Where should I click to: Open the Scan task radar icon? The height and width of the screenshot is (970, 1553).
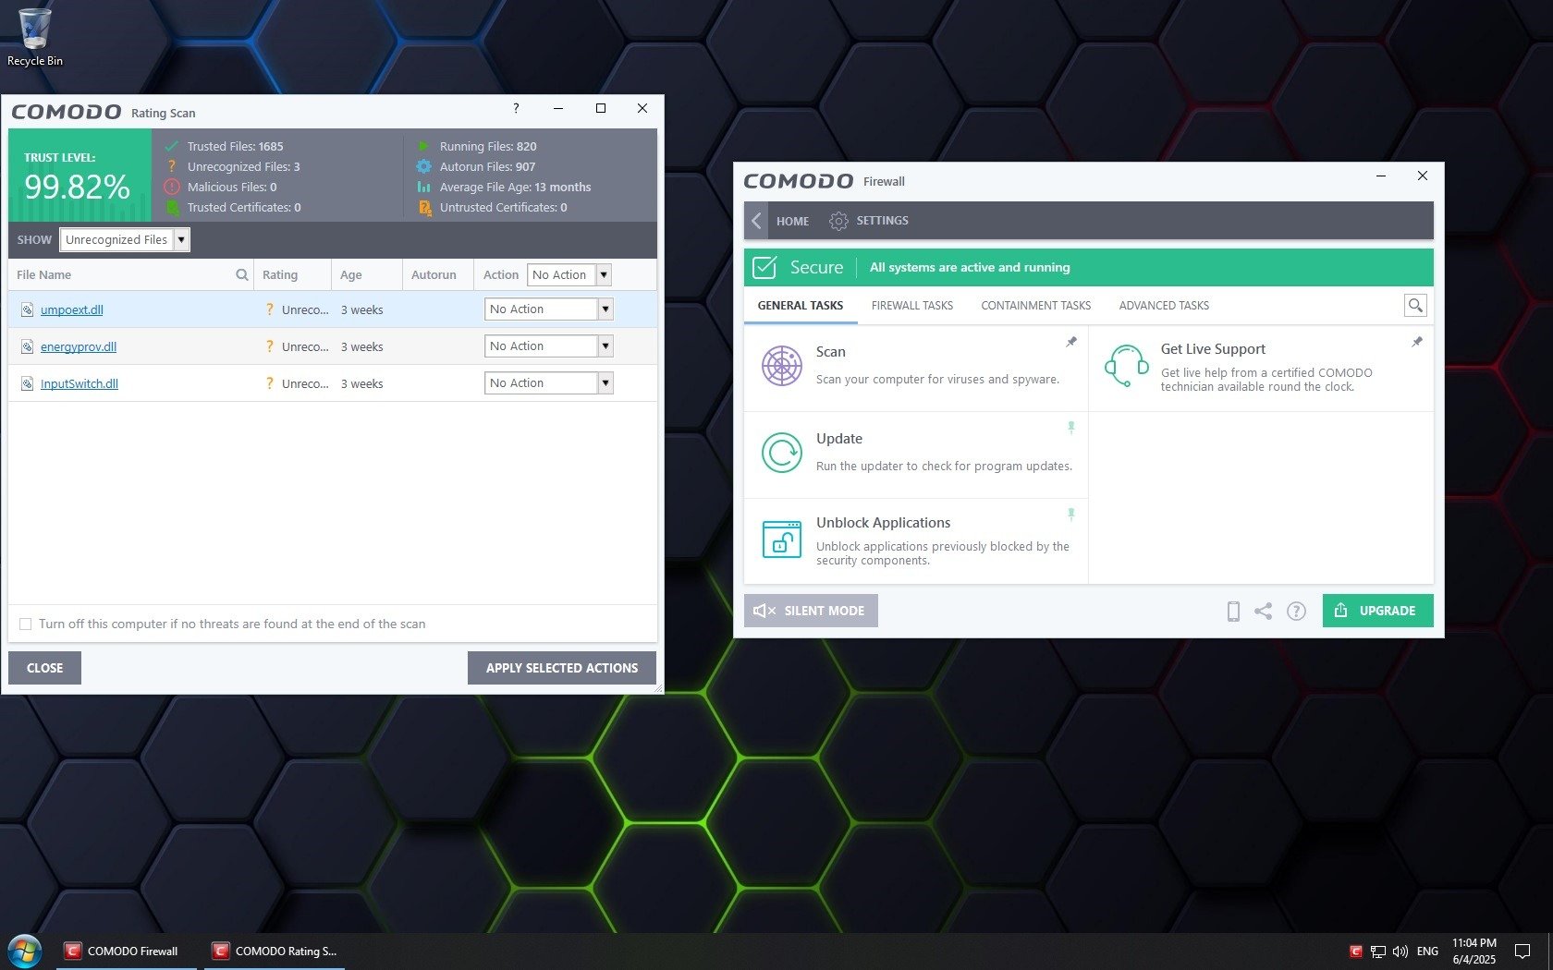pyautogui.click(x=781, y=366)
